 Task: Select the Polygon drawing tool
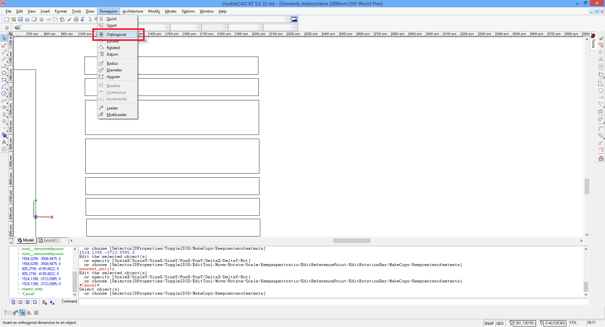pos(4,73)
